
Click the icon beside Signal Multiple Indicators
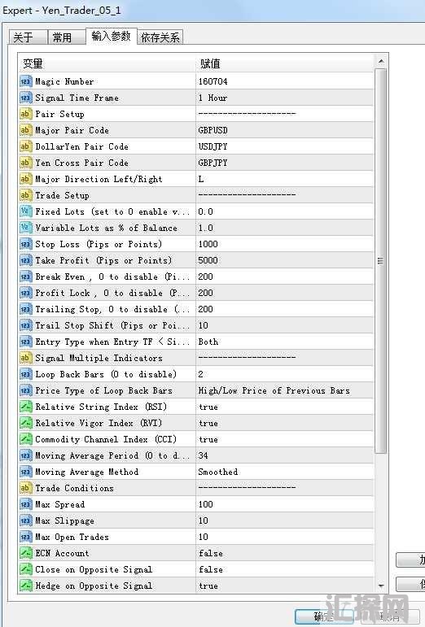pos(25,358)
